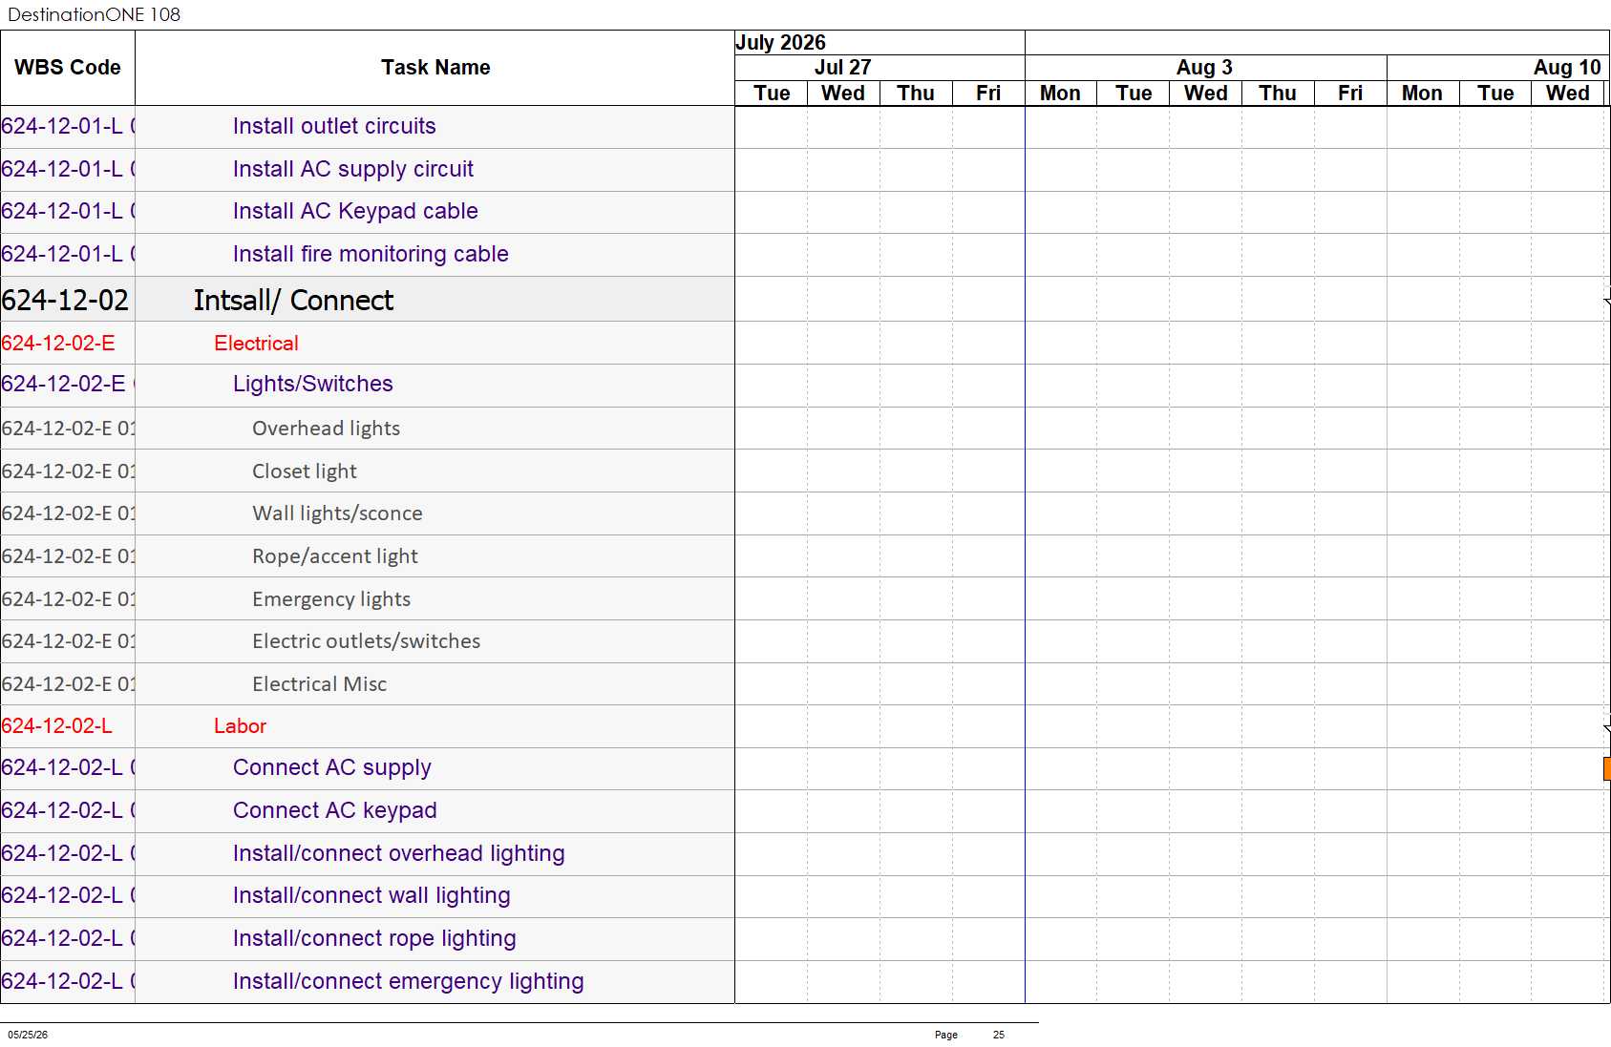Click the 'Aug 10' week header
Image resolution: width=1611 pixels, height=1047 pixels.
click(1566, 68)
